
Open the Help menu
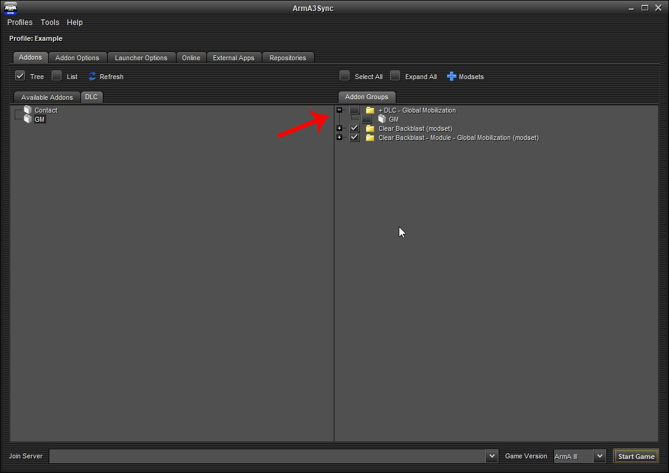coord(75,22)
